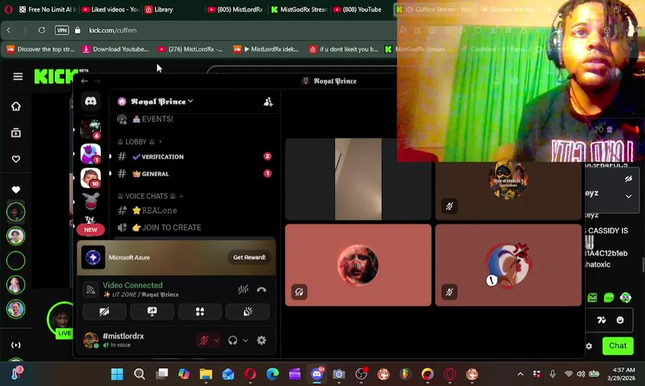Open Kick following heart outline icon
645x386 pixels.
coord(16,159)
